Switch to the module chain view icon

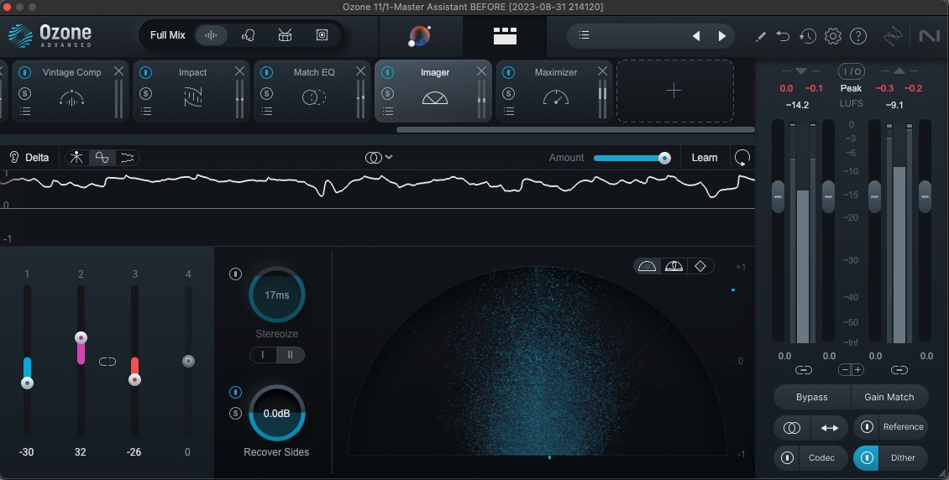(x=505, y=36)
